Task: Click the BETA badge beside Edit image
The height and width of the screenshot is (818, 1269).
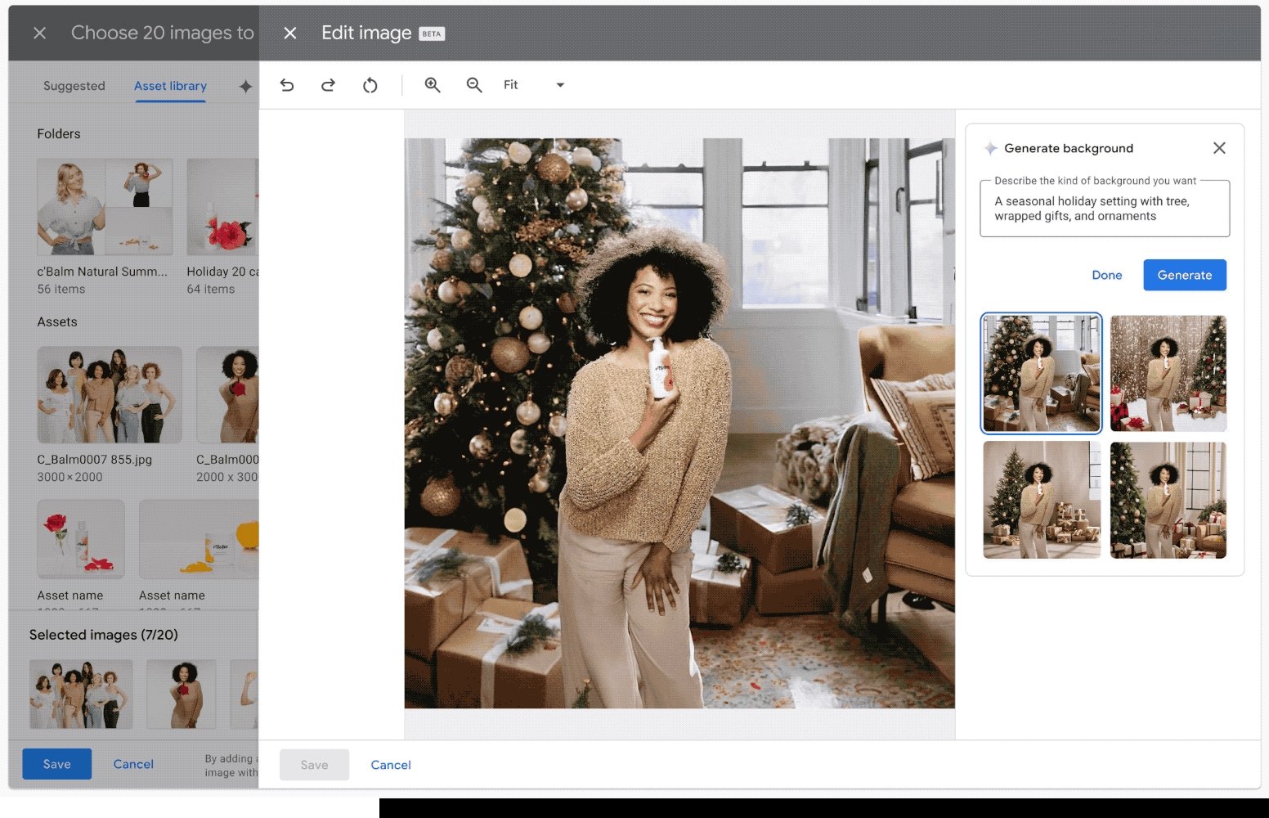Action: (432, 34)
